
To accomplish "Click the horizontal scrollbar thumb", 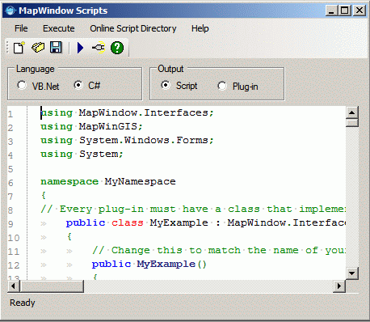I will 52,286.
